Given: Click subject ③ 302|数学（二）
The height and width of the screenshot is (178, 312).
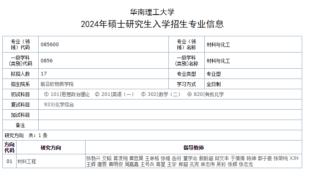Looking at the screenshot, I should click(x=161, y=94).
